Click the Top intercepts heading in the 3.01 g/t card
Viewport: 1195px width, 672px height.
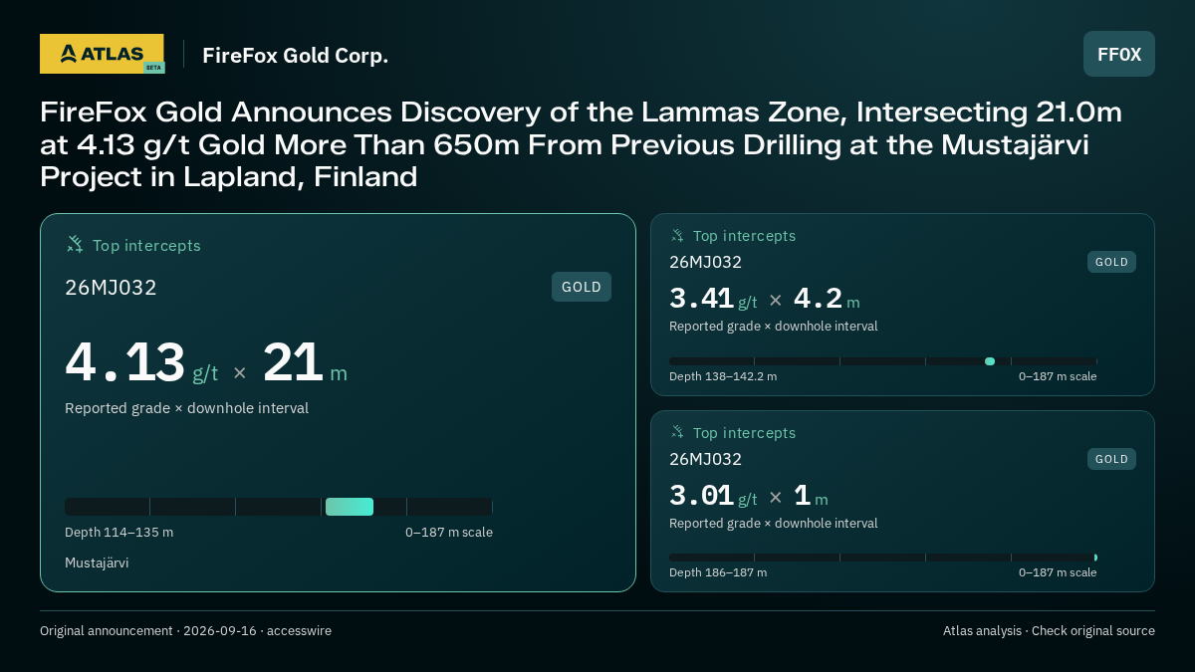744,433
